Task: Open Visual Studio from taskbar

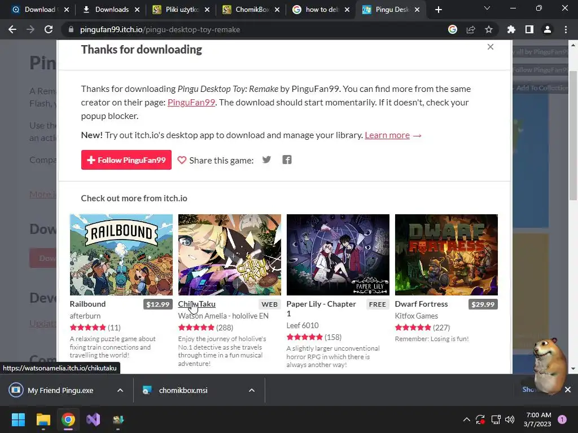Action: coord(93,419)
